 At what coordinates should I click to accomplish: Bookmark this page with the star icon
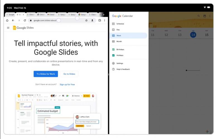[86, 20]
